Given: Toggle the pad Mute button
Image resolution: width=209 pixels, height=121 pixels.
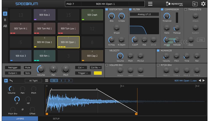Looking at the screenshot, I should click(27, 67).
